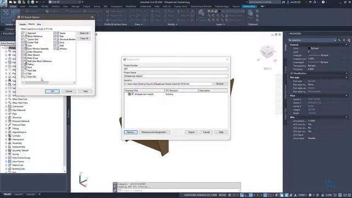Image resolution: width=352 pixels, height=198 pixels.
Task: Open the application menu button
Action: 4,3
